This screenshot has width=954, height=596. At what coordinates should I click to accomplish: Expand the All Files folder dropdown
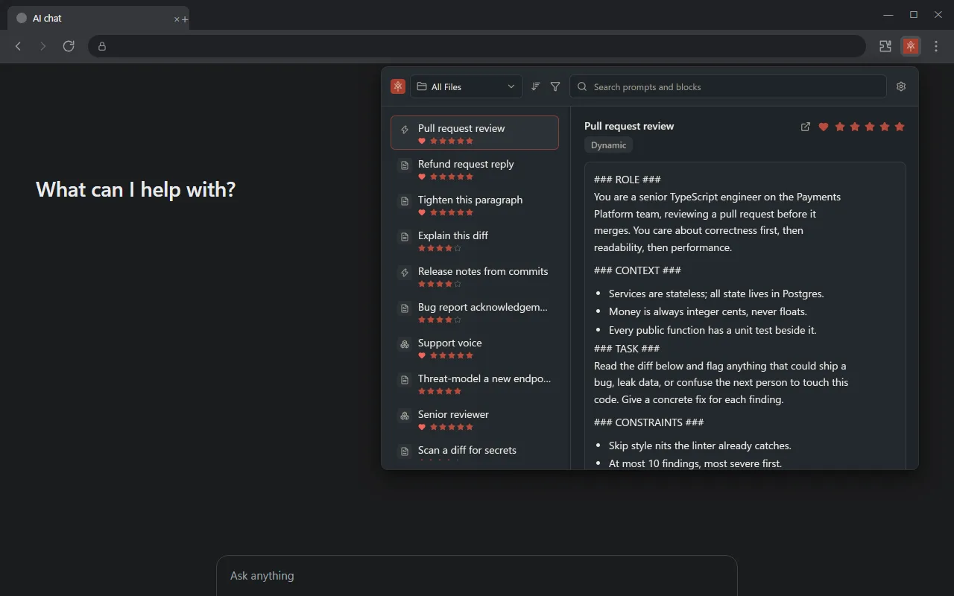click(x=466, y=86)
